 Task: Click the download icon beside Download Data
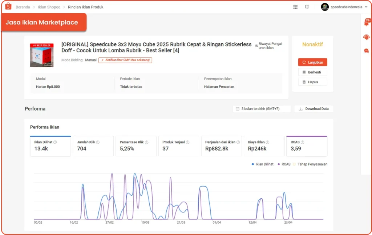pyautogui.click(x=300, y=109)
